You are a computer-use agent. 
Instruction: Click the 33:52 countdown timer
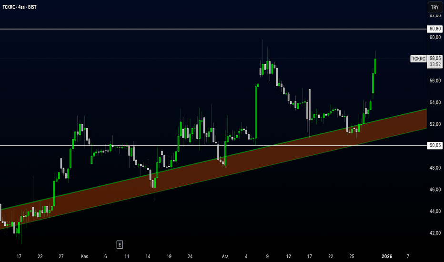click(435, 65)
